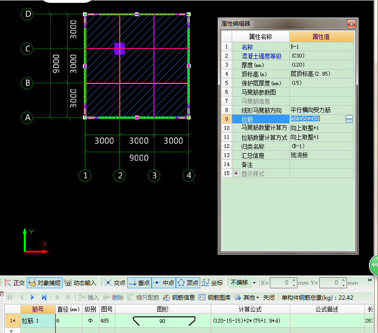Screen dimensions: 378x333
Task: Increase X offset with up stepper
Action: coord(294,280)
